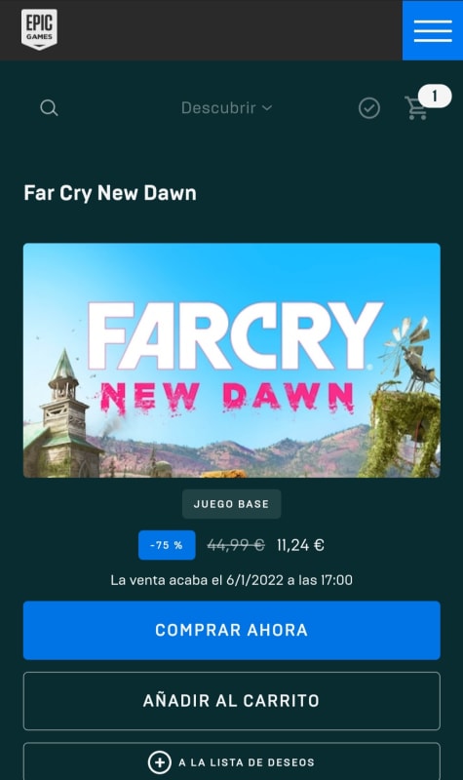
Task: Click the -75 % discount badge
Action: point(167,545)
